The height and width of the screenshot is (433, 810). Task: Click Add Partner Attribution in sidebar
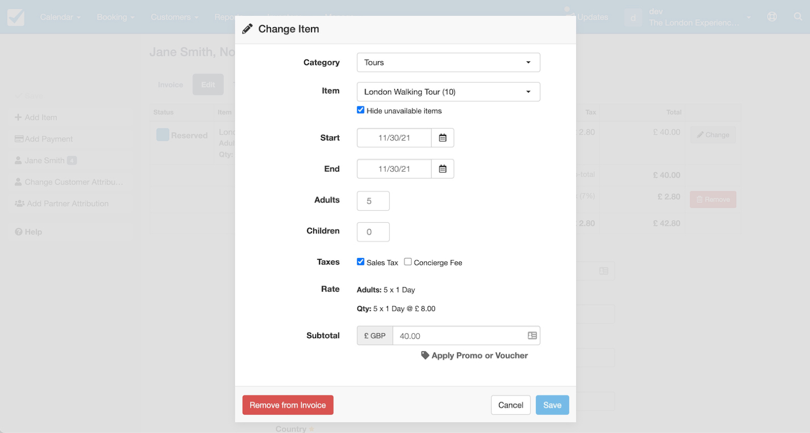(70, 203)
